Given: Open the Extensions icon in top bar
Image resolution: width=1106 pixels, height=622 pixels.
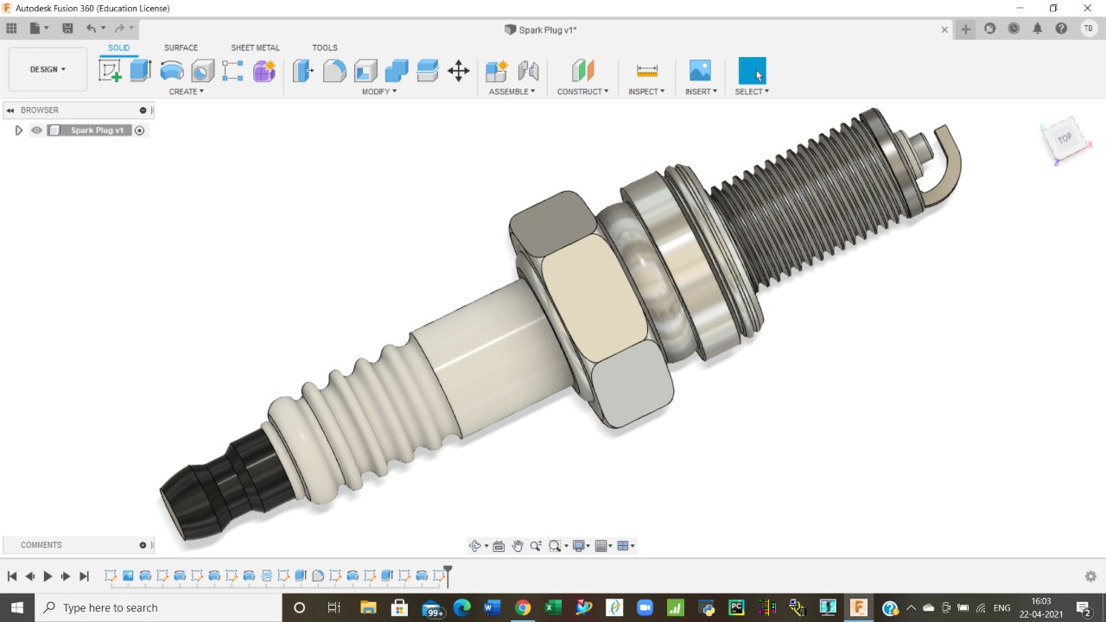Looking at the screenshot, I should [x=990, y=29].
